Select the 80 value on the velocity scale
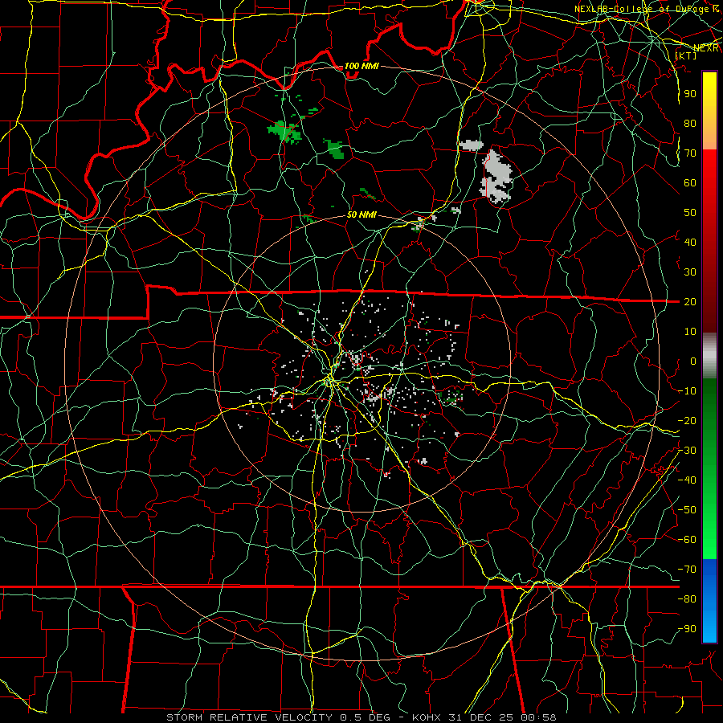The image size is (723, 723). (690, 123)
